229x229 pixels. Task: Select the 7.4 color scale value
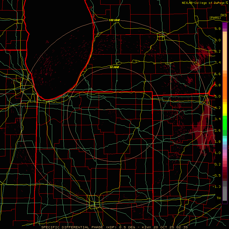(218, 63)
